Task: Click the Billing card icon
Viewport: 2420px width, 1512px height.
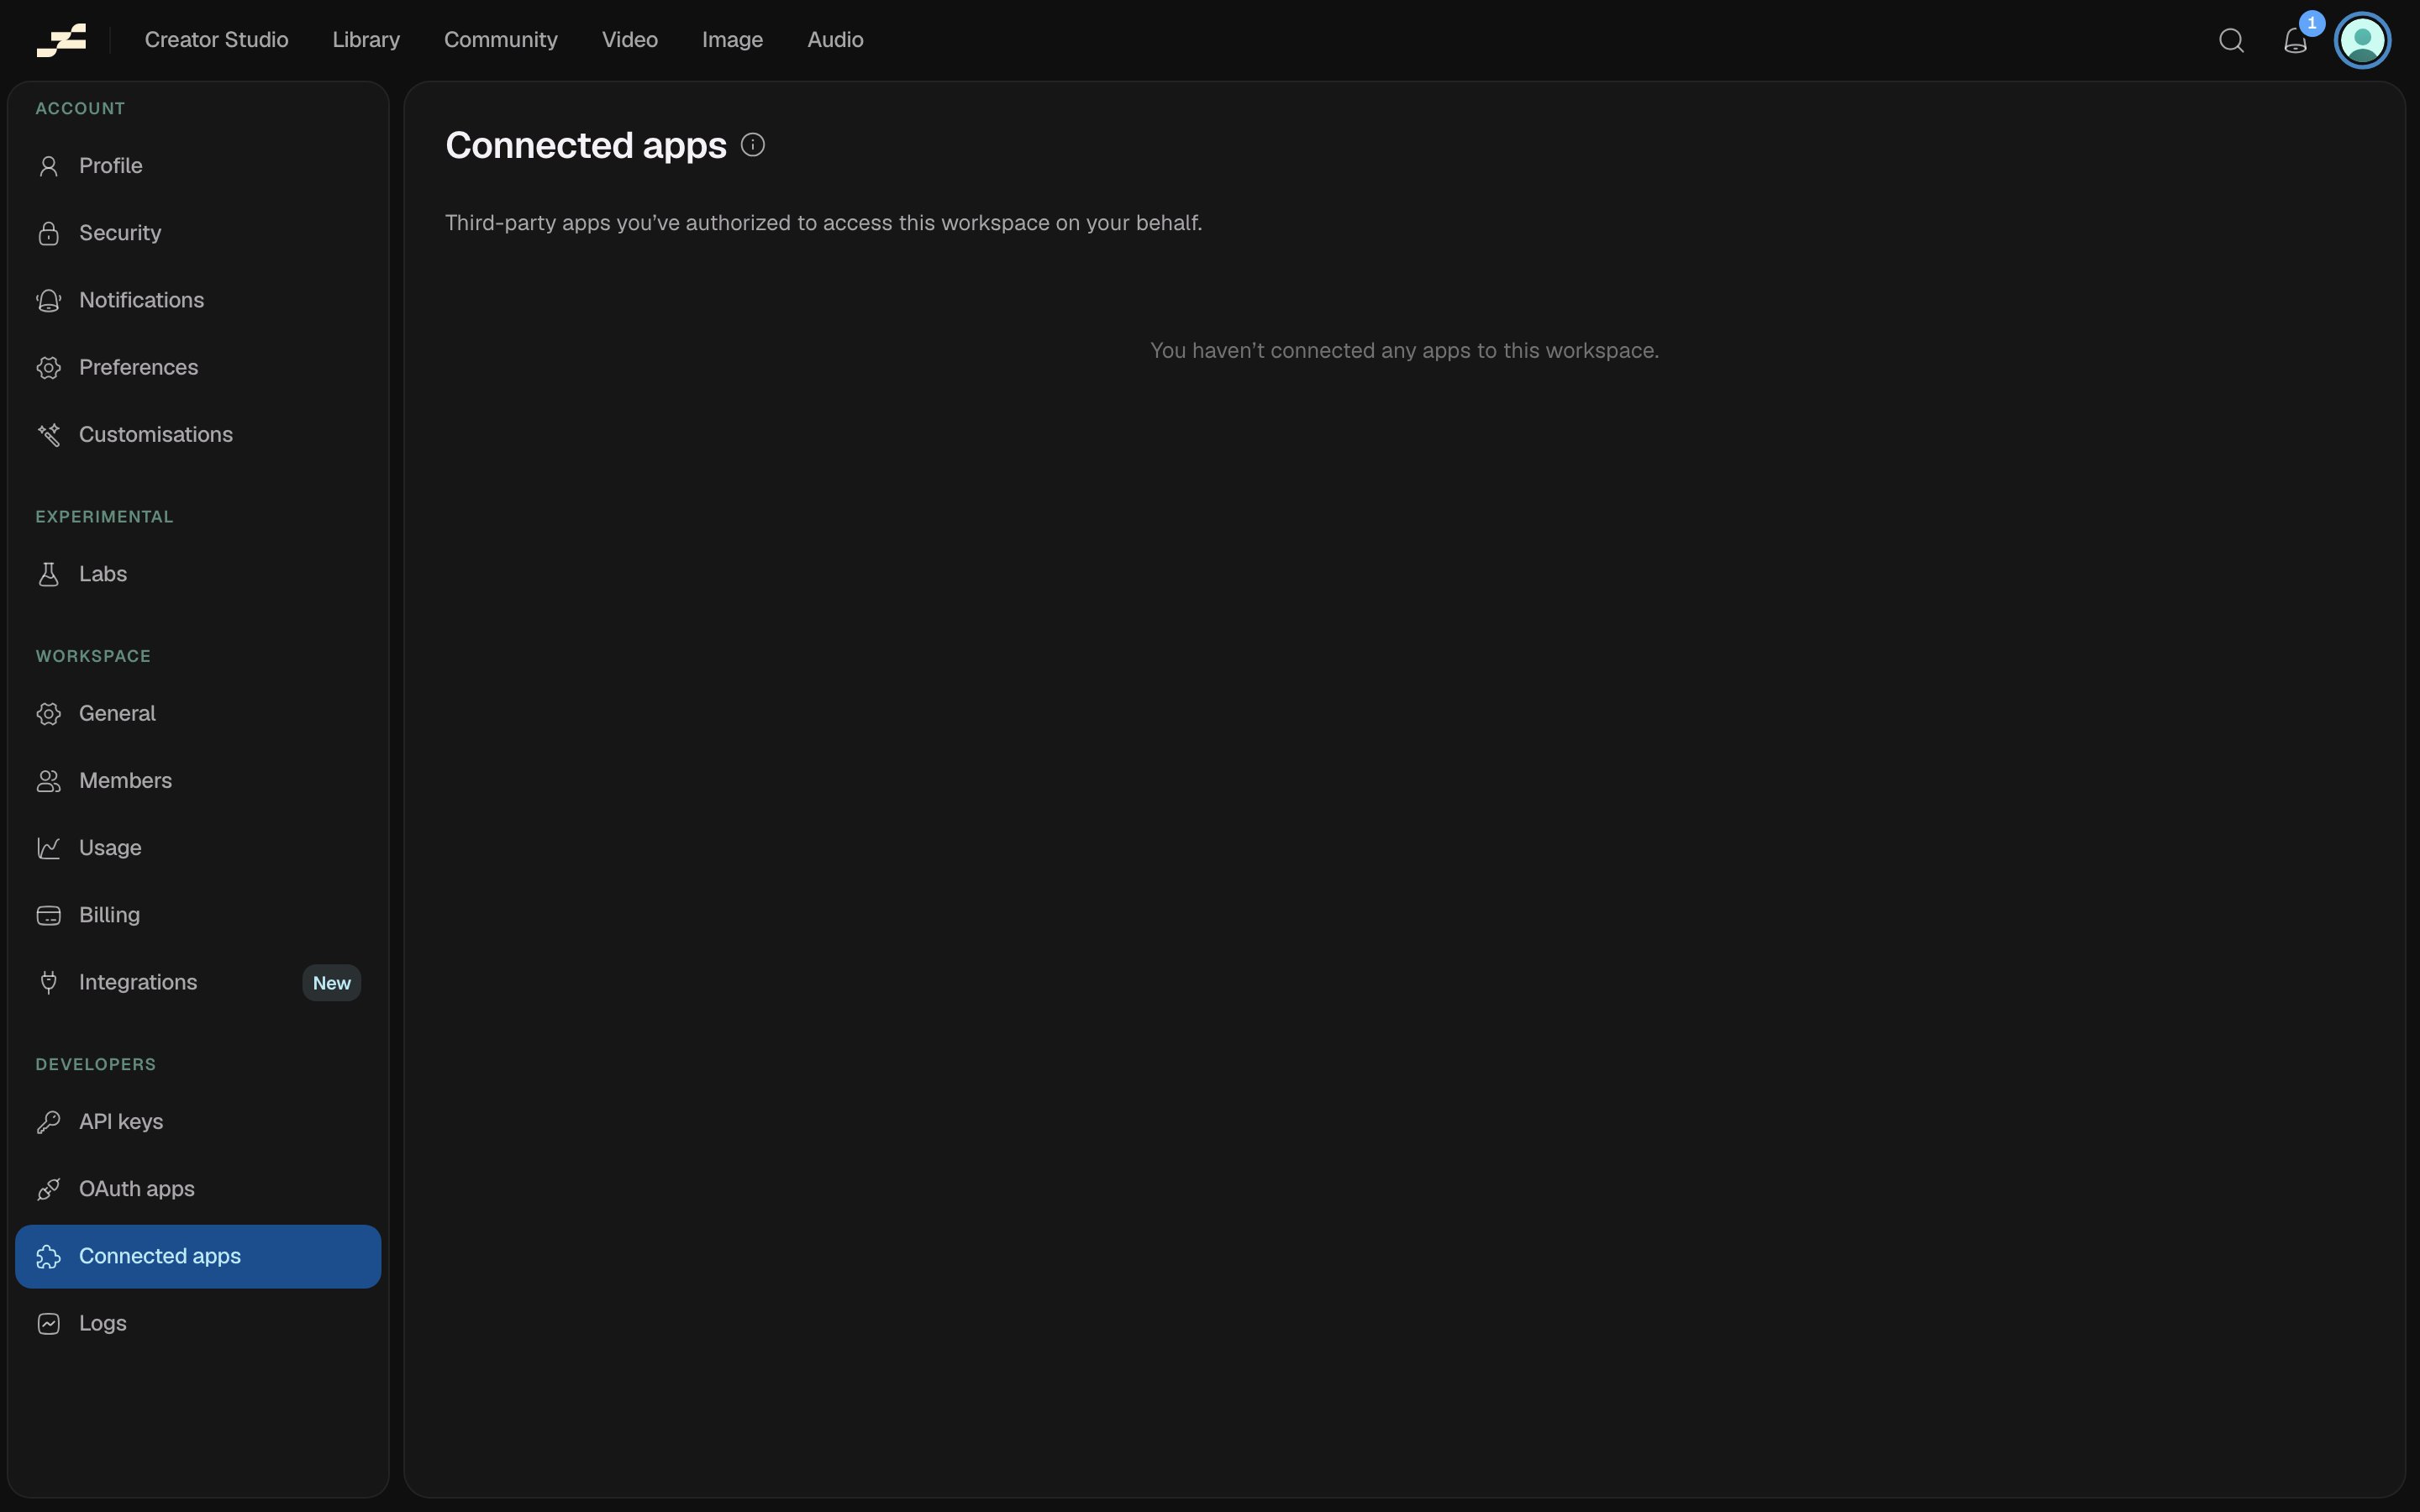Action: click(x=48, y=915)
